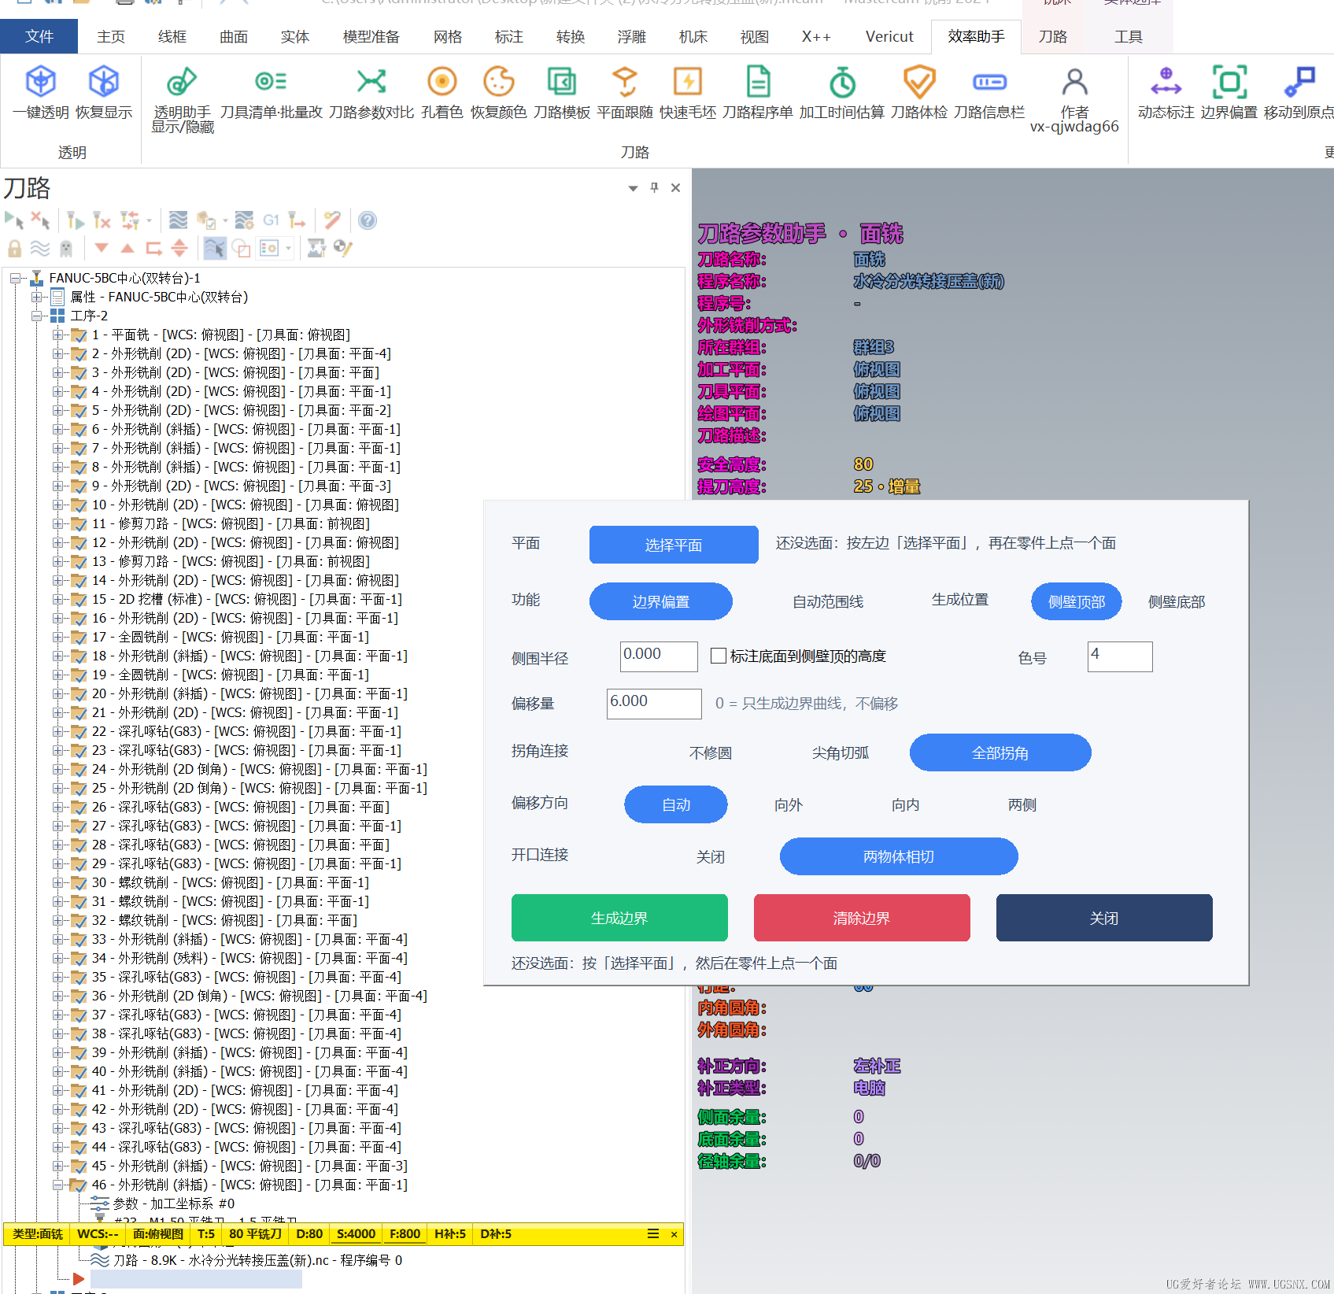Switch to the 线框 ribbon tab
The height and width of the screenshot is (1294, 1334).
pos(172,36)
